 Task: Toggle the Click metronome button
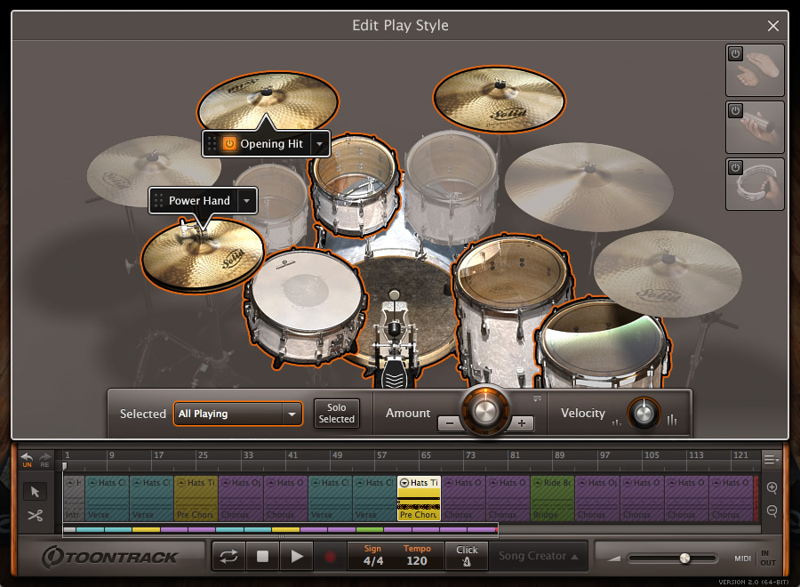(467, 557)
